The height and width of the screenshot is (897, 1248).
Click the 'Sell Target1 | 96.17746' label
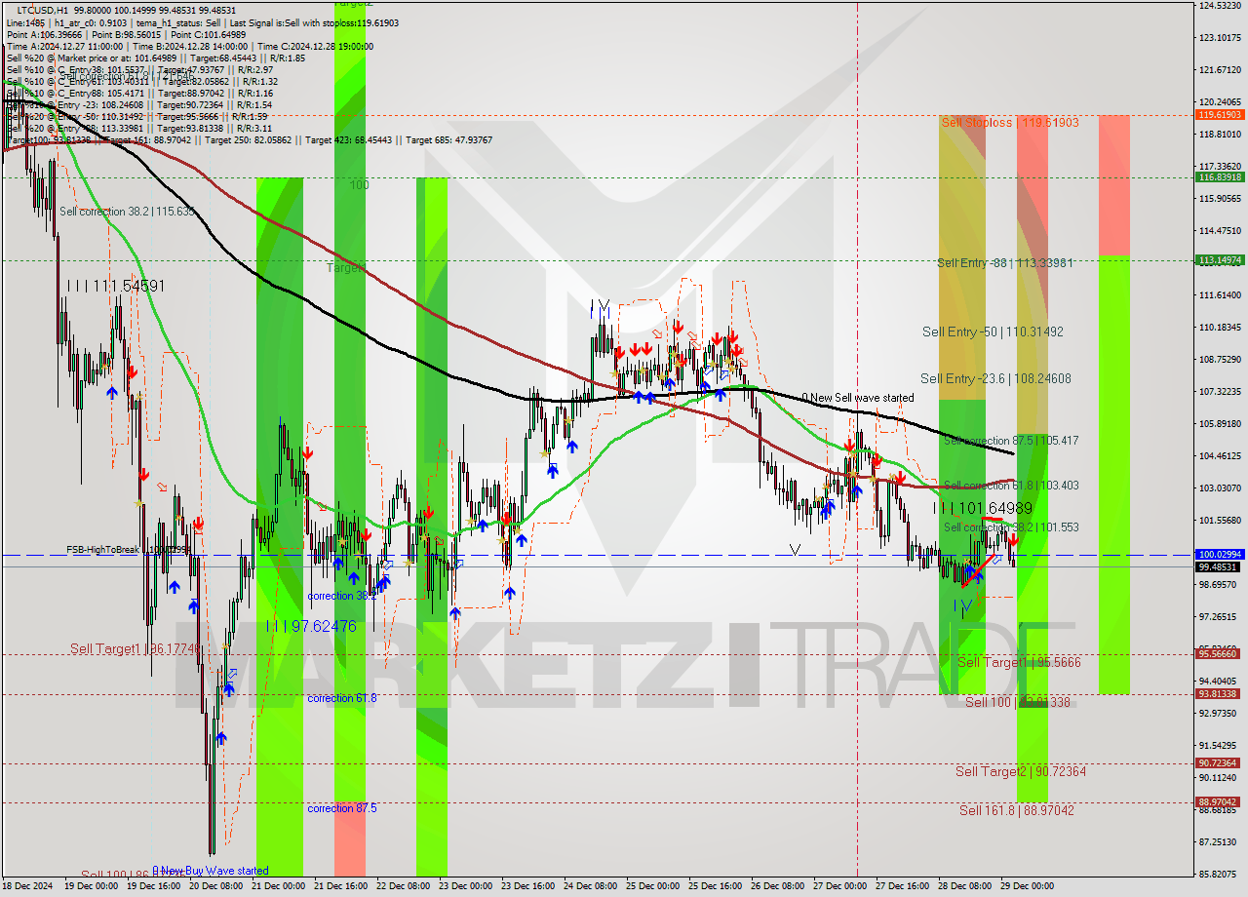coord(136,648)
